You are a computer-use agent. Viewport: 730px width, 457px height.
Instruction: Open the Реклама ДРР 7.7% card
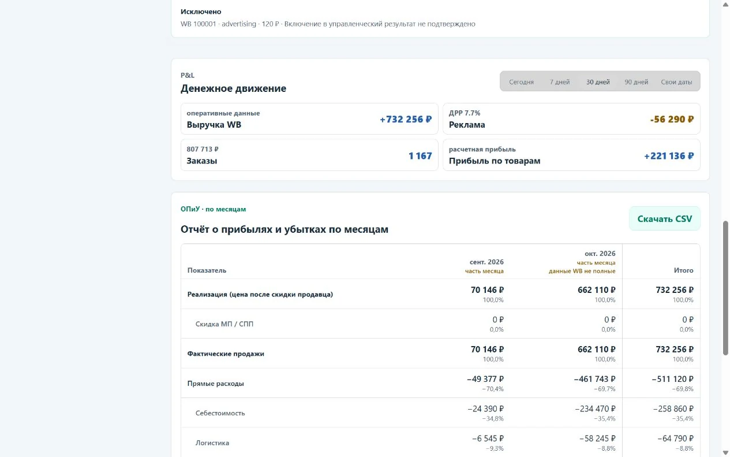571,119
